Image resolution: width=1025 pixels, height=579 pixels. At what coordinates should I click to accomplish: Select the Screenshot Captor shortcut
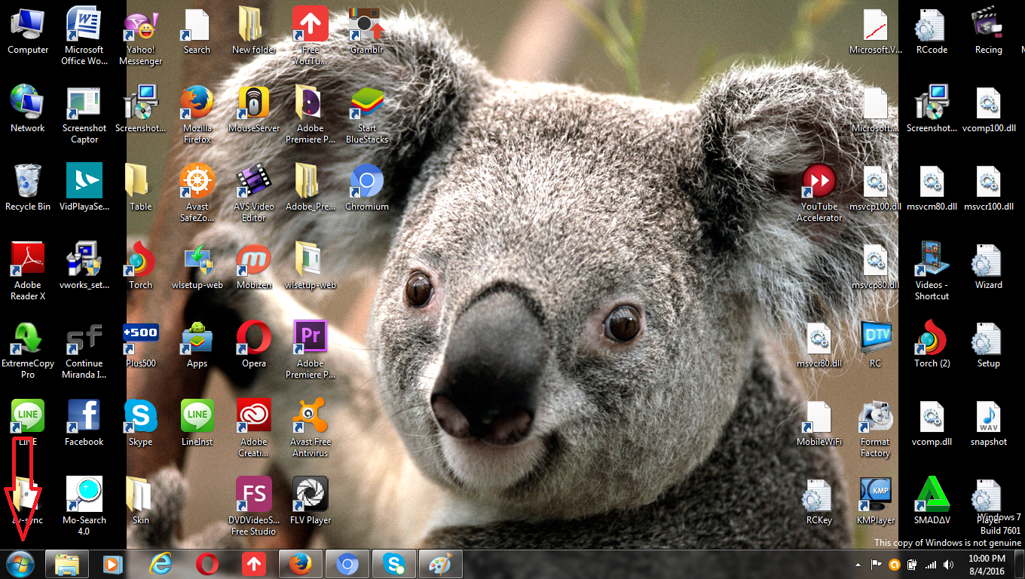[x=84, y=115]
